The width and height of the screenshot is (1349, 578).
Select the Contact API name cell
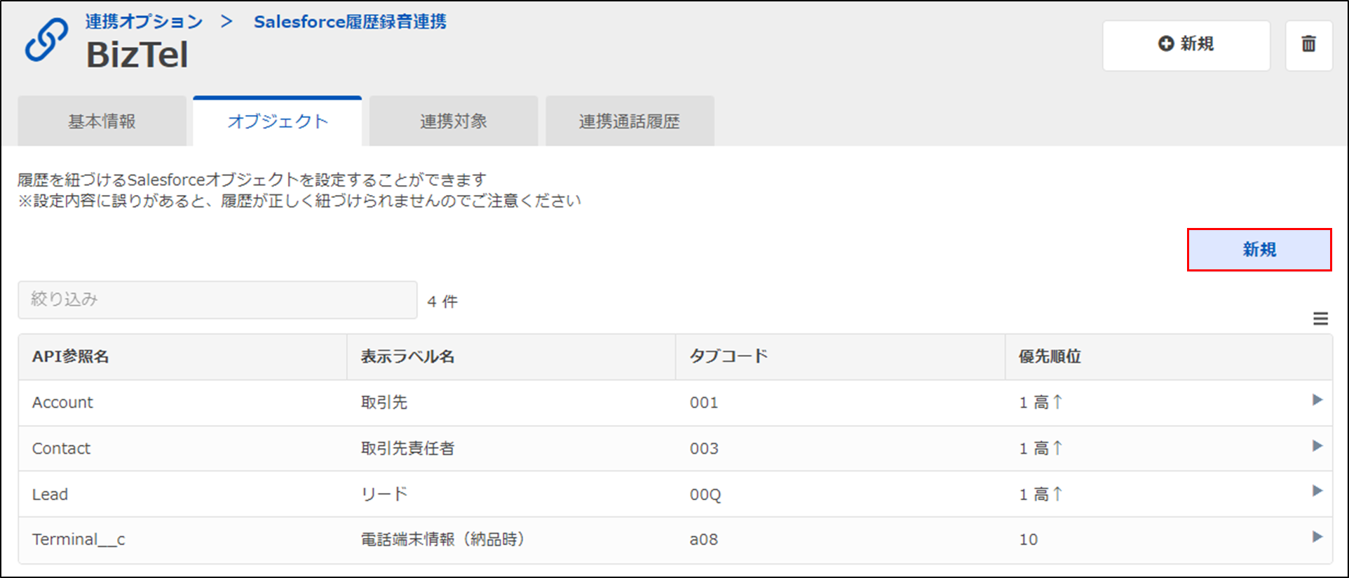61,448
